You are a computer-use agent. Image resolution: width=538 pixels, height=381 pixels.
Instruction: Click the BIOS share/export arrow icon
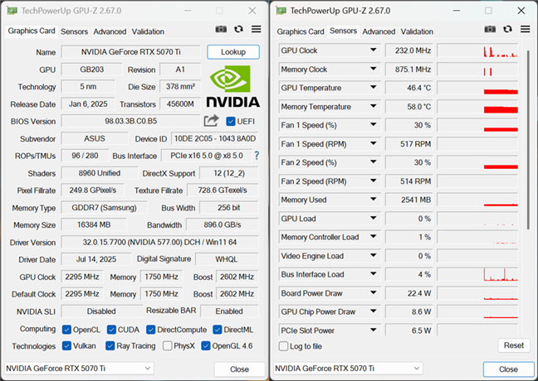(211, 120)
